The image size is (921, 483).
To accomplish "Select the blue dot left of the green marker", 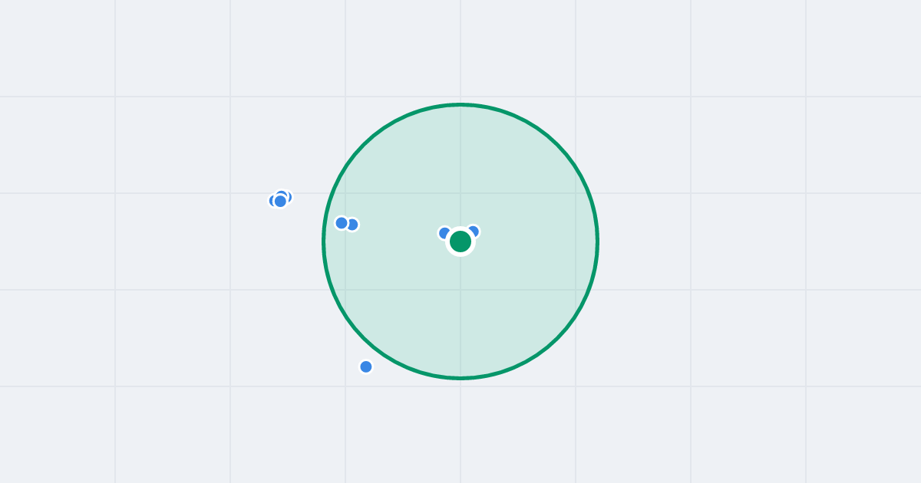I will point(444,233).
